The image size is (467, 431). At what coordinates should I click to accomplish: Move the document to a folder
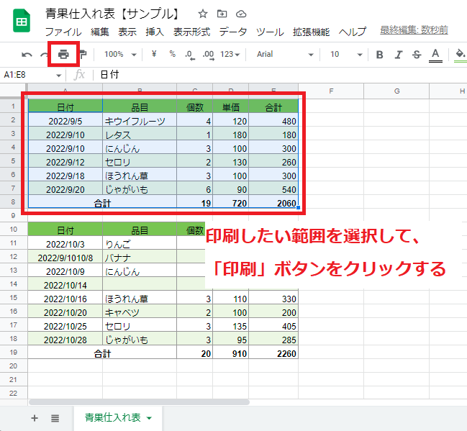pyautogui.click(x=222, y=14)
